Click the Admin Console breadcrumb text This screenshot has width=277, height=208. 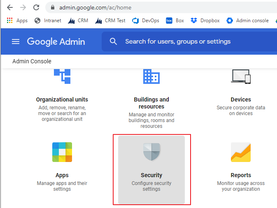tap(32, 61)
